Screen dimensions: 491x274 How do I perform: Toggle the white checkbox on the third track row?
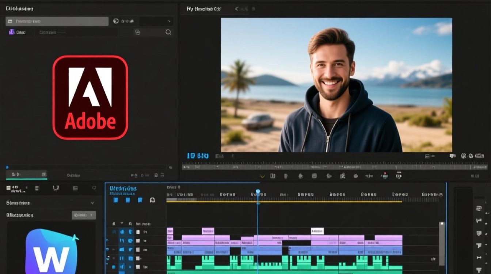(138, 250)
